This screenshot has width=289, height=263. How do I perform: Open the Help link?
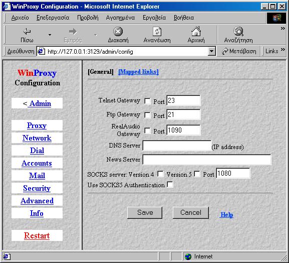click(x=227, y=215)
